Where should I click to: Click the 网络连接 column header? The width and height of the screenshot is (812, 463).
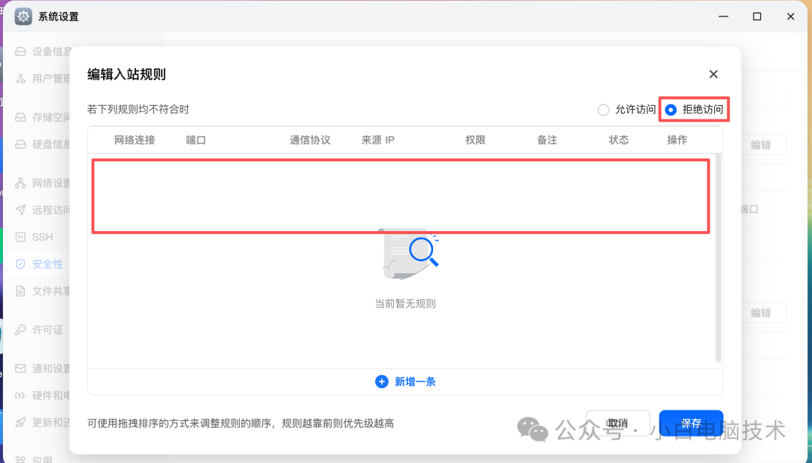pos(135,140)
